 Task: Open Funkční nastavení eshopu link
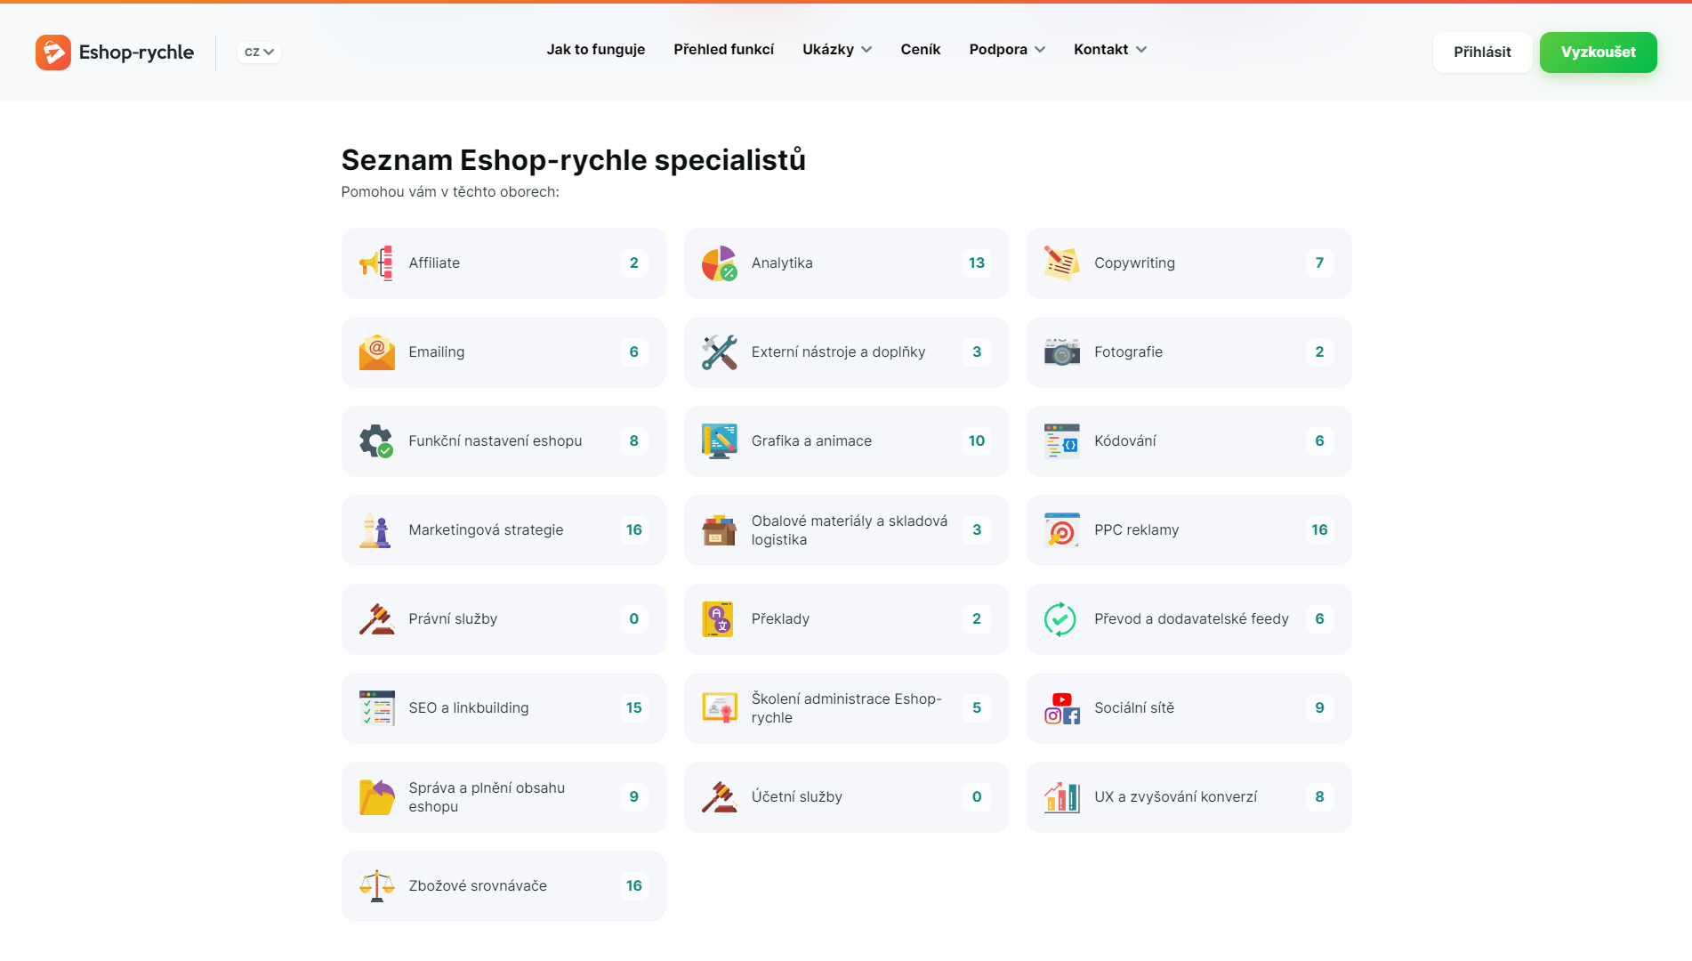pyautogui.click(x=495, y=441)
